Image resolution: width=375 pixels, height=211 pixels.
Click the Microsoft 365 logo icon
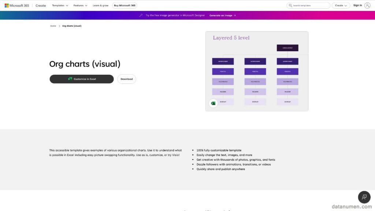7,5
